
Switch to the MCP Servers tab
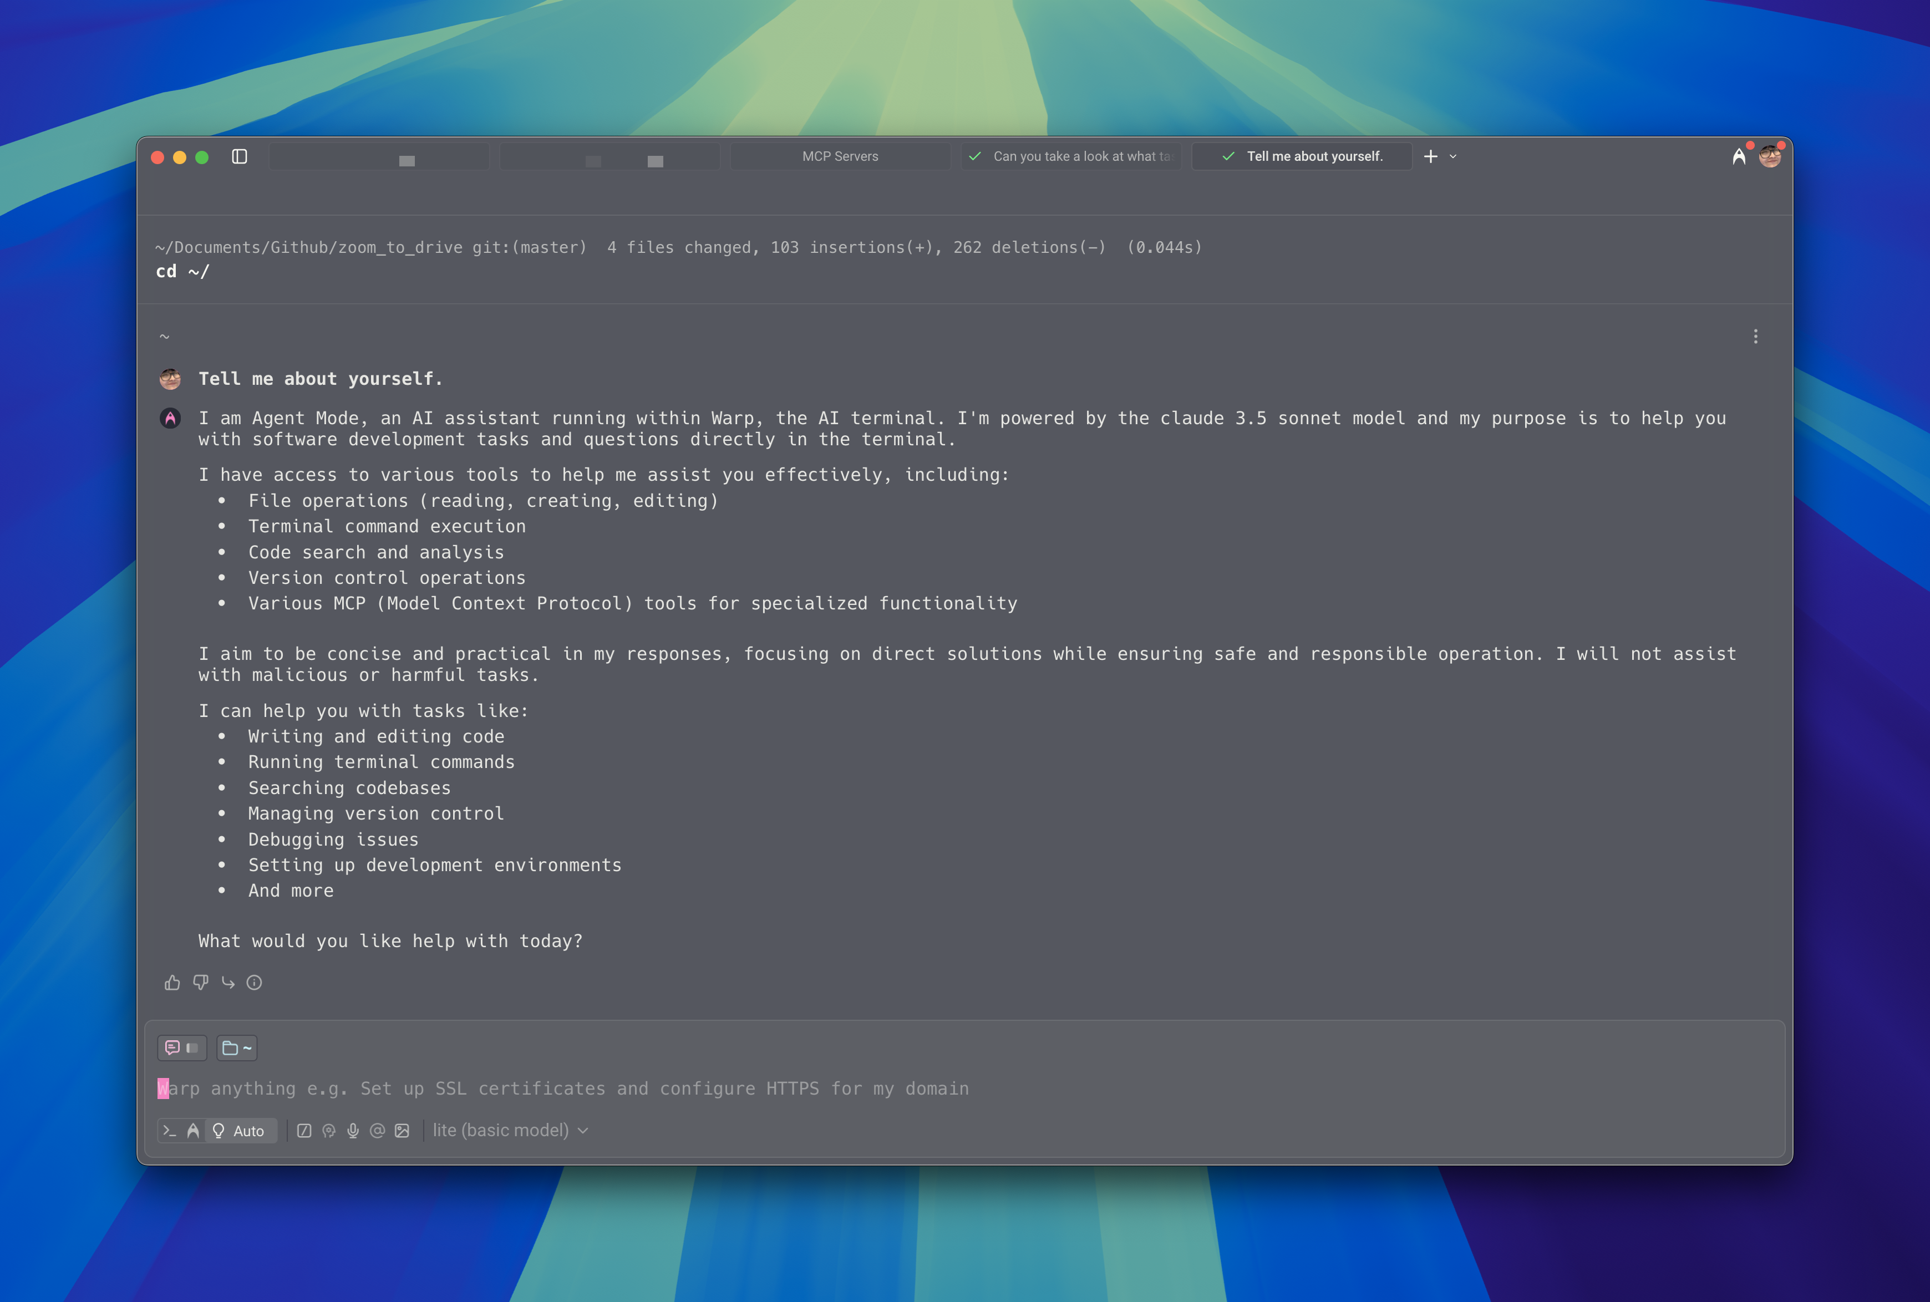(x=840, y=156)
